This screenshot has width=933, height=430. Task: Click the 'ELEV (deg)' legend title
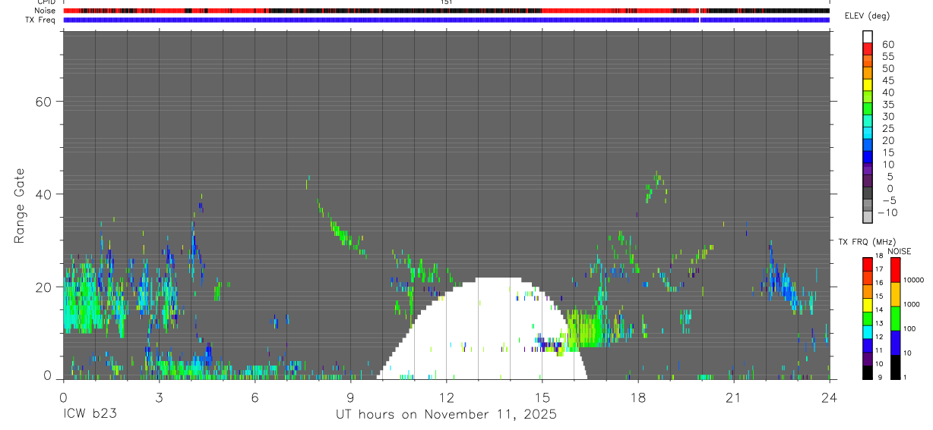867,16
